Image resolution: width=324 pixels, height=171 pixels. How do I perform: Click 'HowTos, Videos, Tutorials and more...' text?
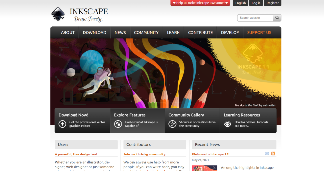click(x=251, y=124)
